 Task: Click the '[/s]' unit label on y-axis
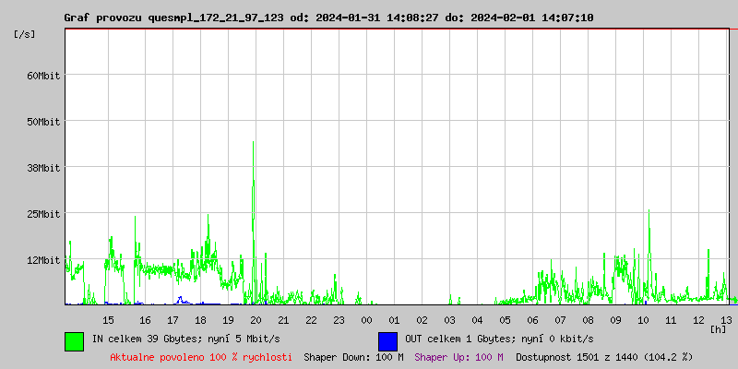[x=25, y=34]
